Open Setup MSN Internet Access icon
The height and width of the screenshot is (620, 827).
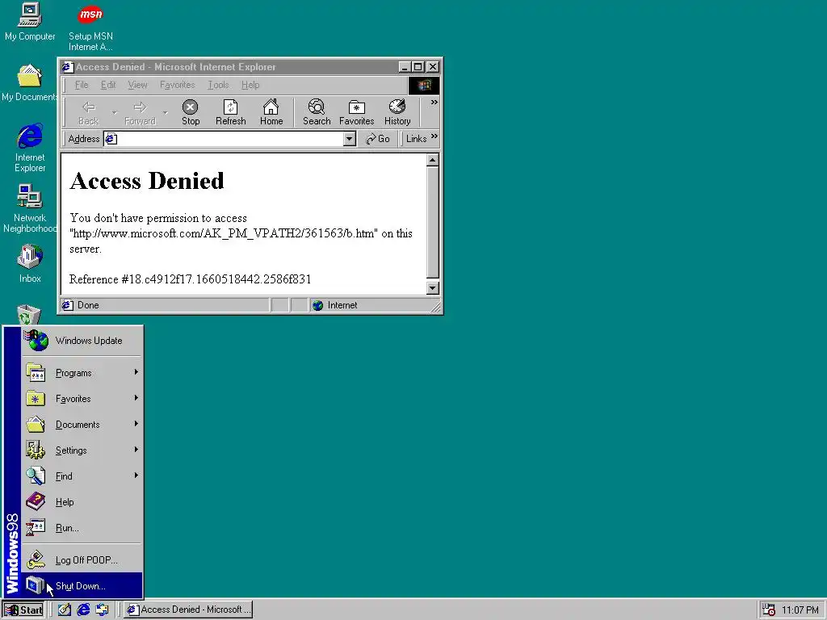click(90, 27)
